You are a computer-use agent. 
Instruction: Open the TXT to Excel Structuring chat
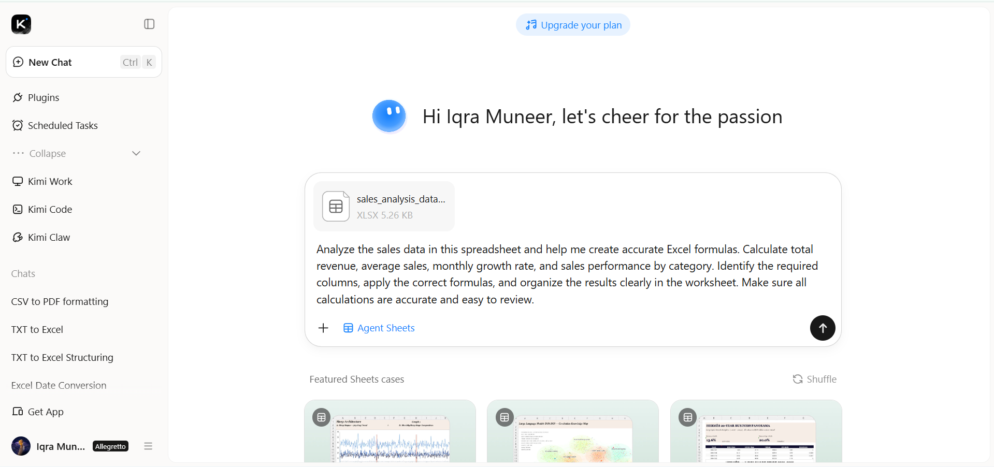coord(62,357)
